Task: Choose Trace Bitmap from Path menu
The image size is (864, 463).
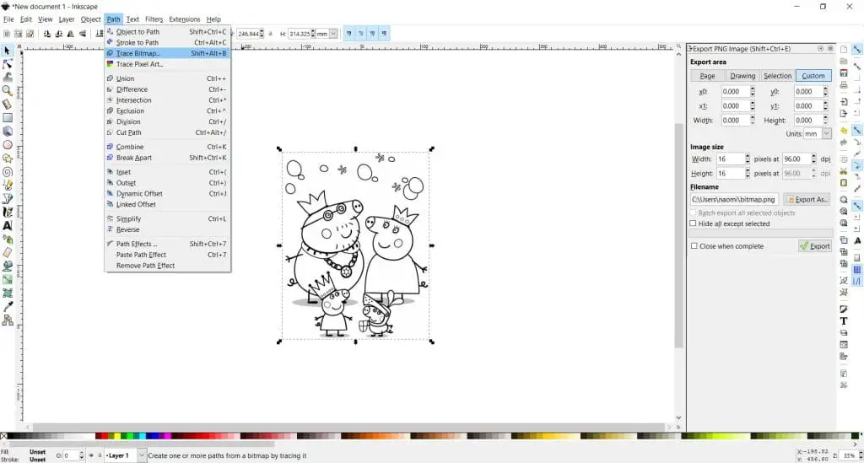Action: click(x=167, y=53)
